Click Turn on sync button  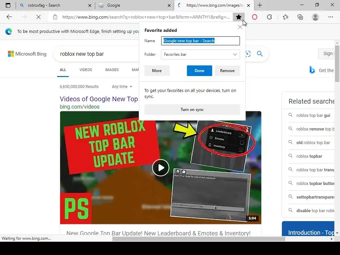coord(192,110)
